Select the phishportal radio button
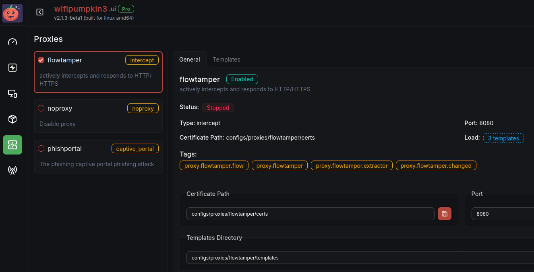The width and height of the screenshot is (534, 272). pyautogui.click(x=41, y=148)
